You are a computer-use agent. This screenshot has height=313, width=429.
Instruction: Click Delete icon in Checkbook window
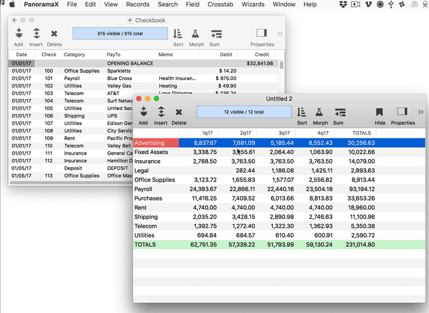(54, 34)
